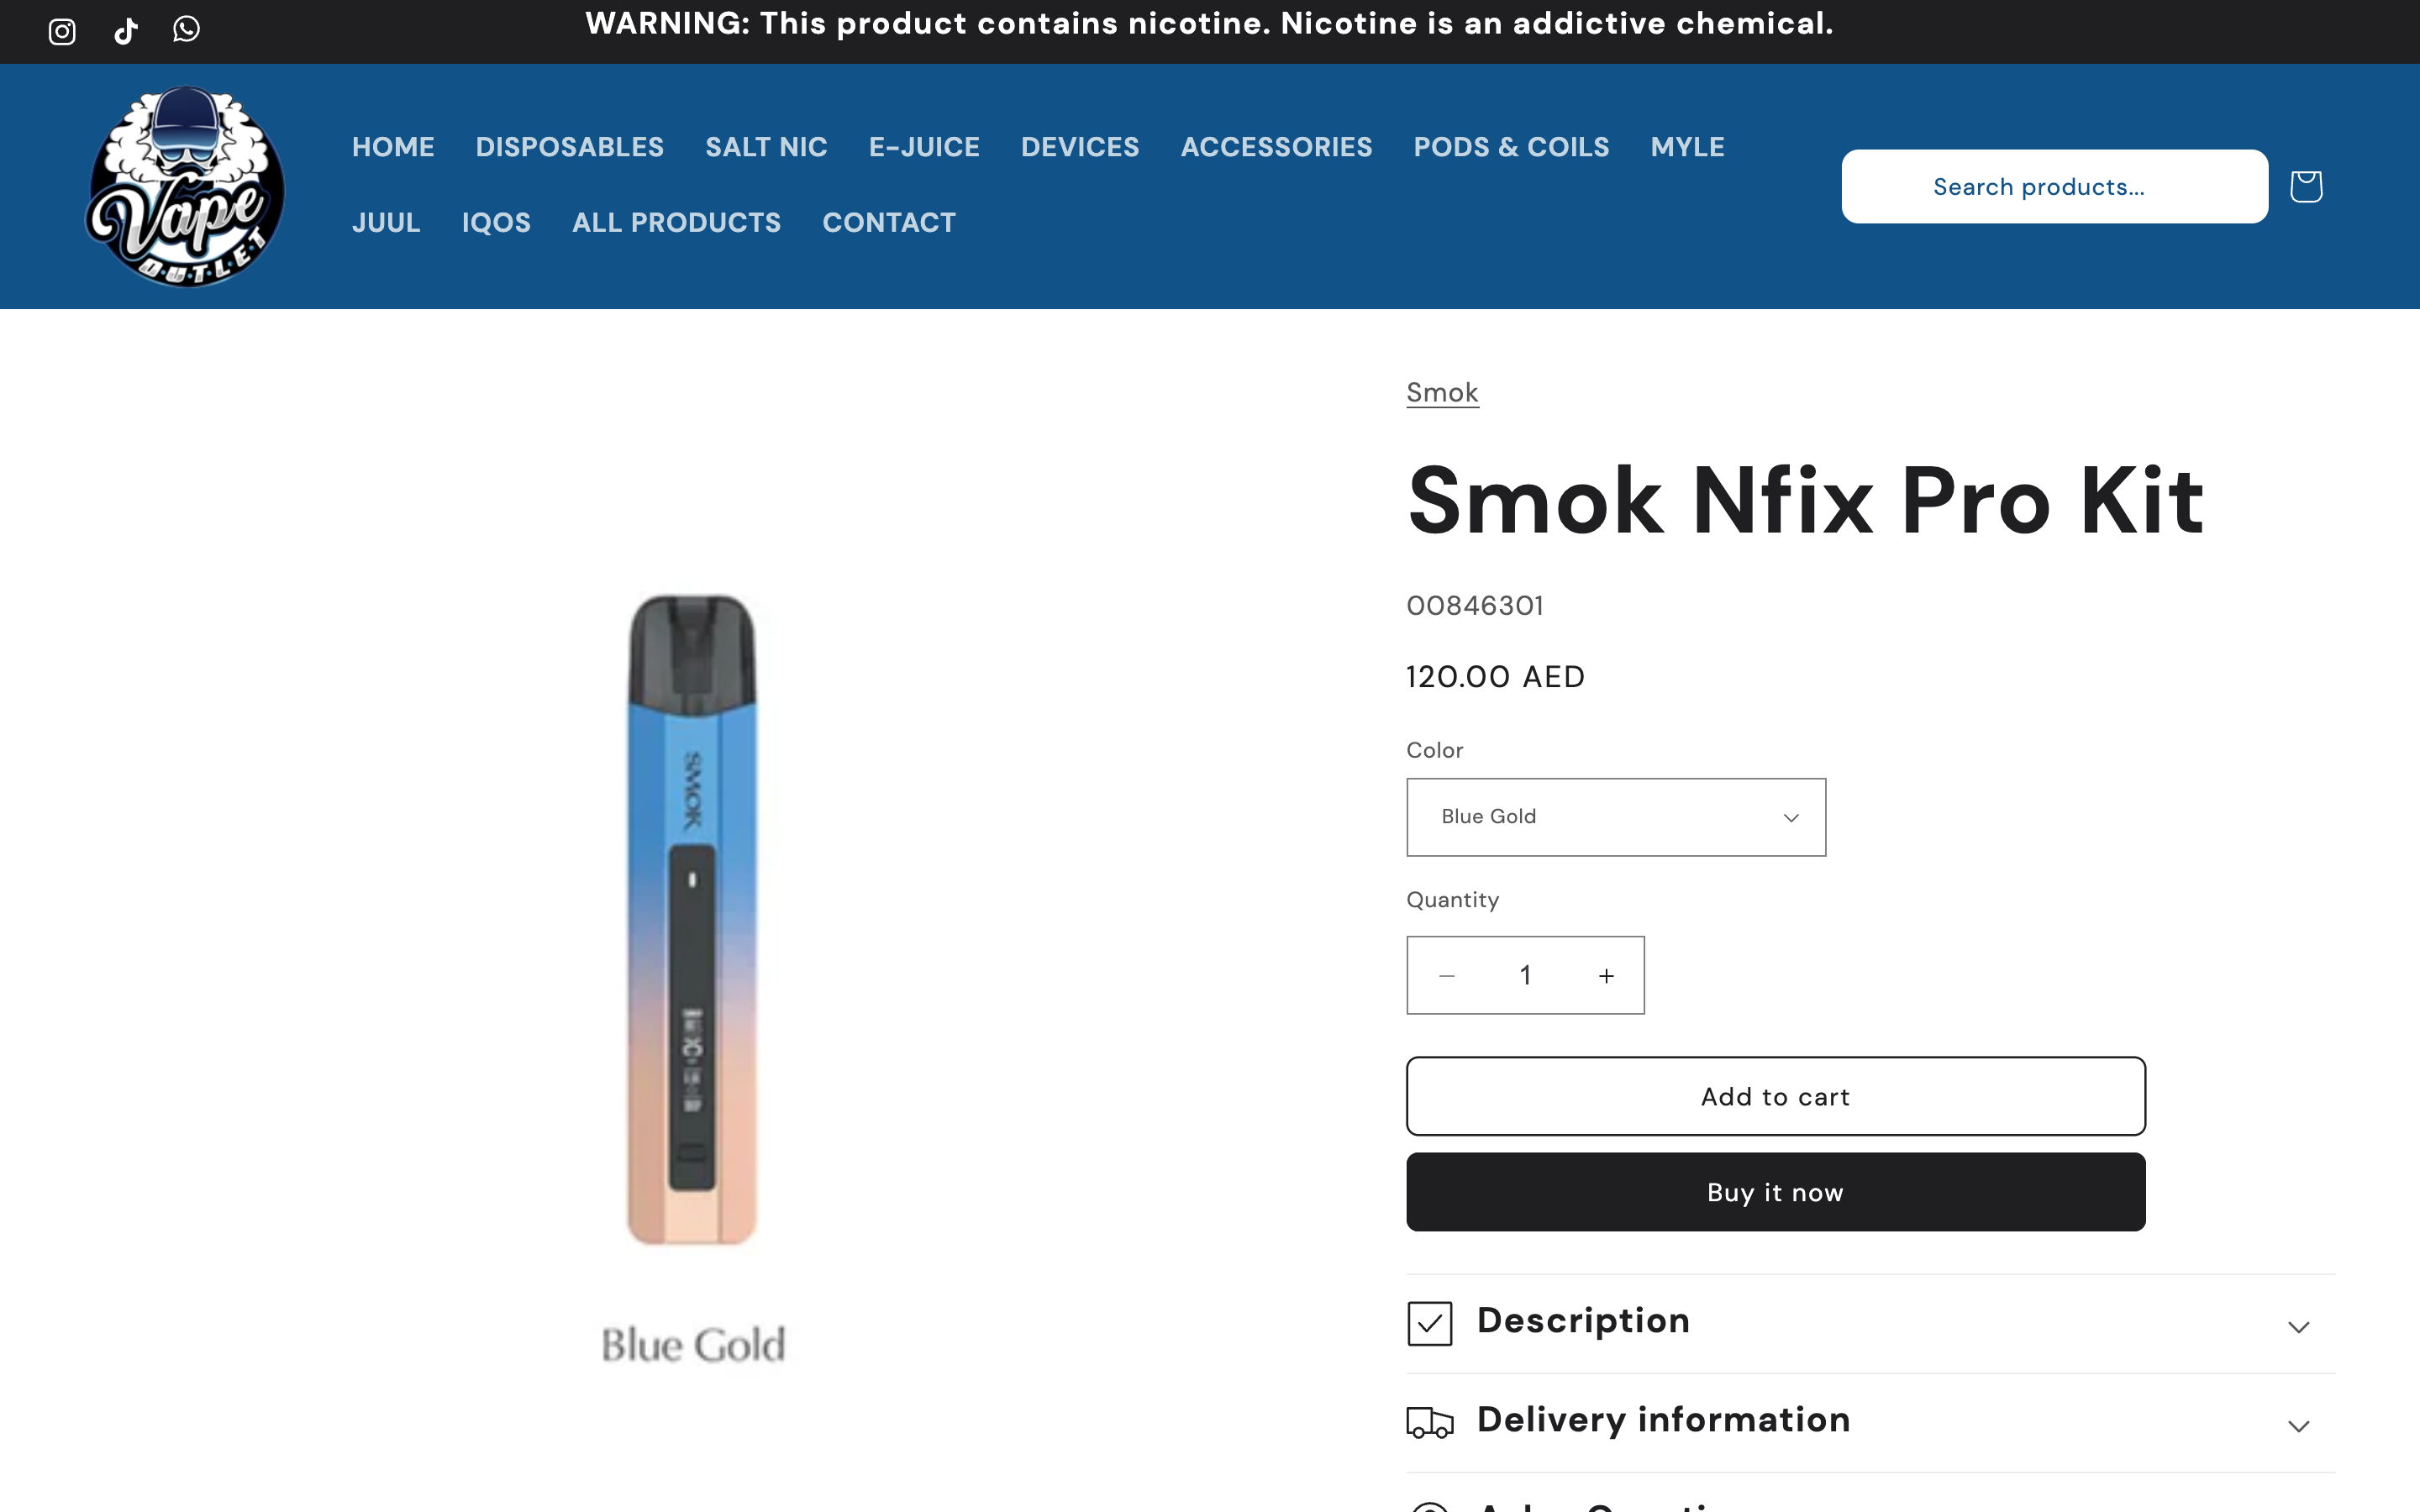This screenshot has width=2420, height=1512.
Task: Click the Add to cart button
Action: pos(1774,1096)
